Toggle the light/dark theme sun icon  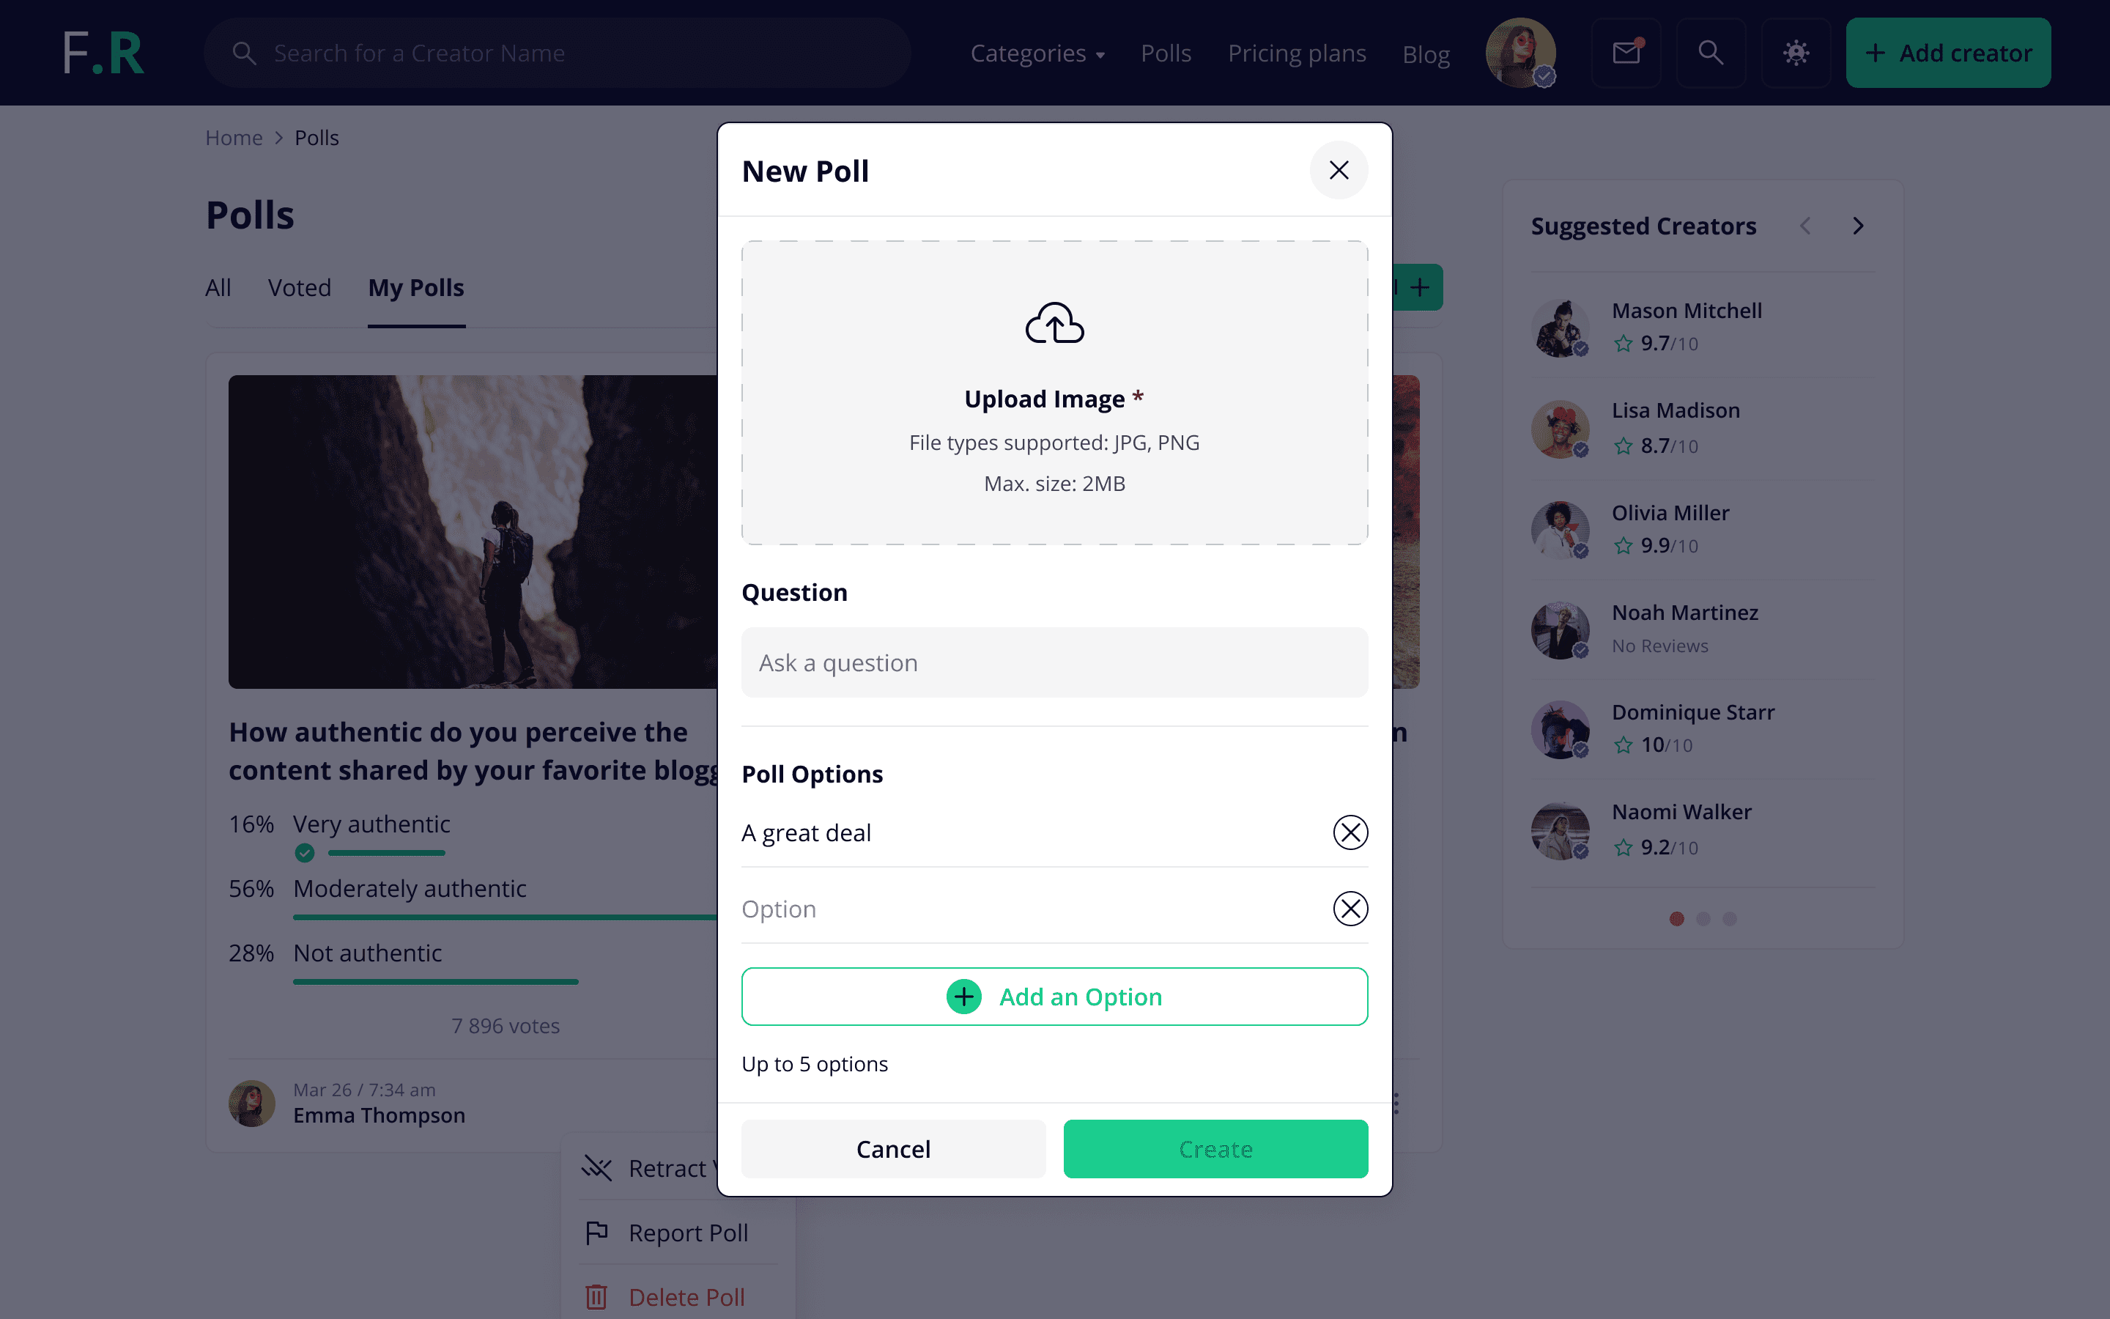point(1795,52)
